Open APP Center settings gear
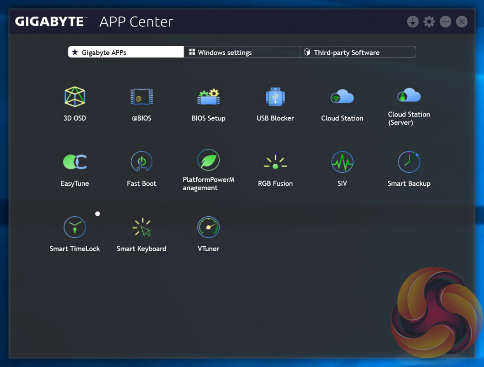The height and width of the screenshot is (367, 484). 429,22
